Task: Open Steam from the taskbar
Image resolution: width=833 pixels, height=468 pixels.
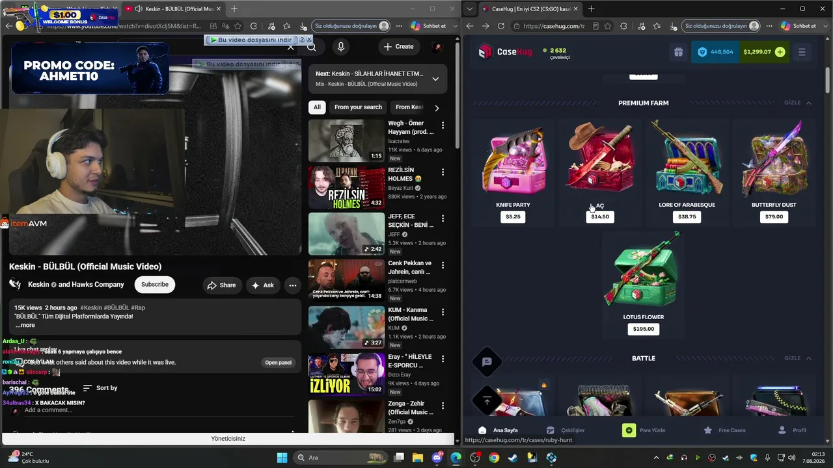Action: click(x=513, y=458)
